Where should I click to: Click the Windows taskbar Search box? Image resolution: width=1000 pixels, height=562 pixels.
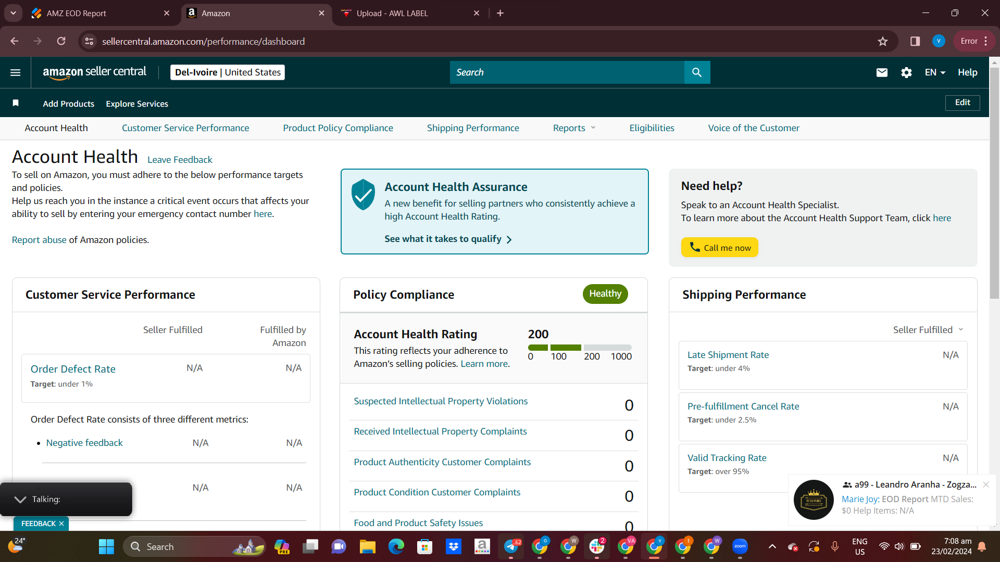pyautogui.click(x=194, y=547)
